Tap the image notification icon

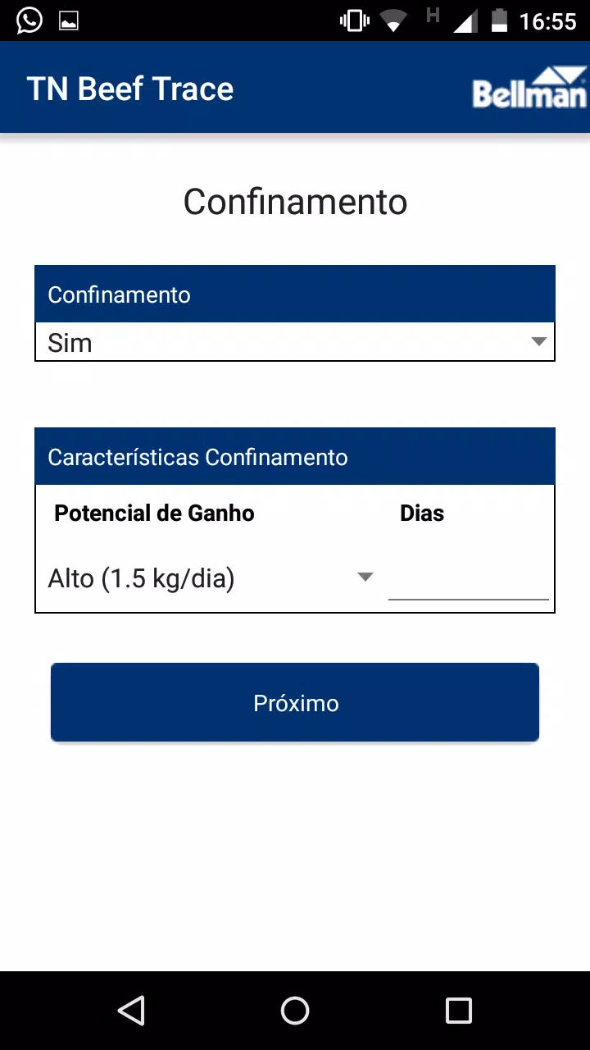click(69, 21)
